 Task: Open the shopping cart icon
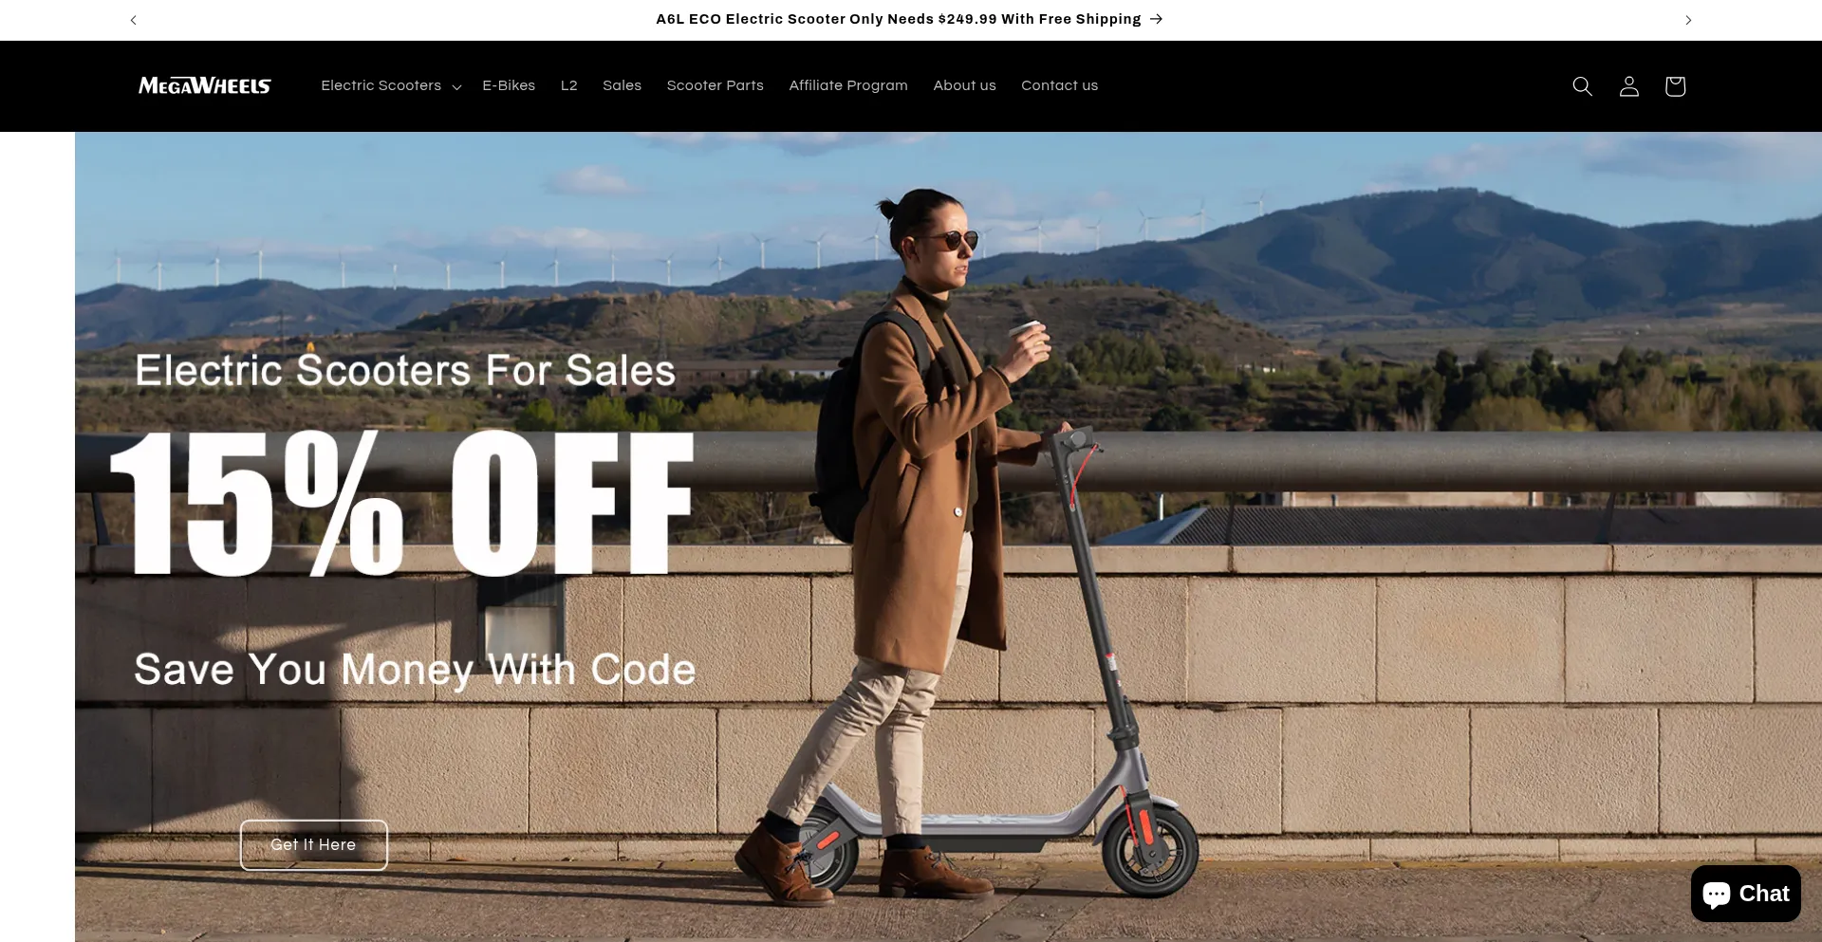(1675, 86)
